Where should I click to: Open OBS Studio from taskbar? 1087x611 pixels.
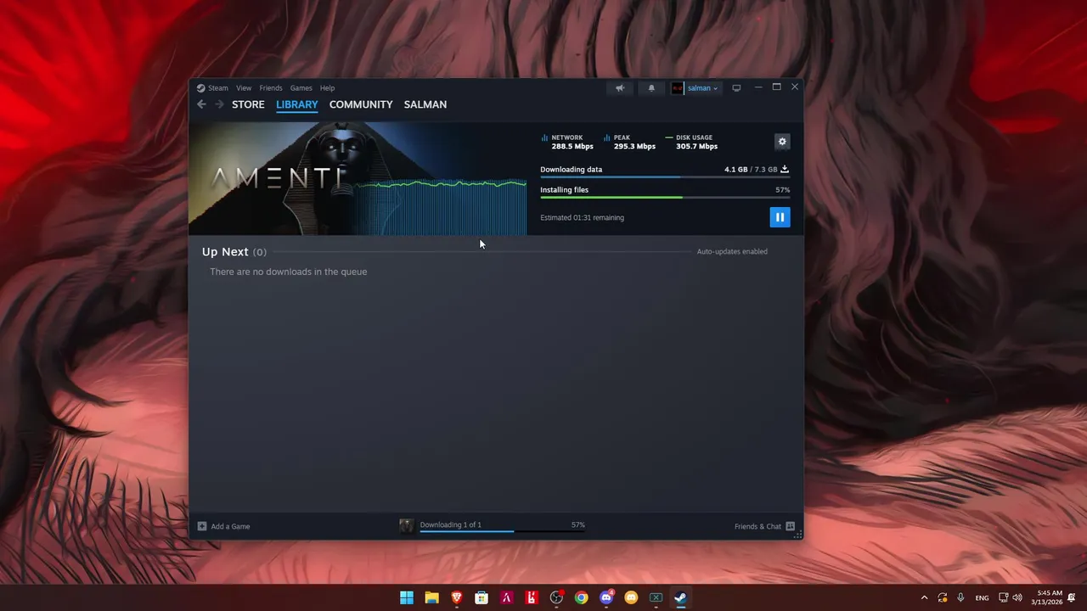(x=556, y=597)
